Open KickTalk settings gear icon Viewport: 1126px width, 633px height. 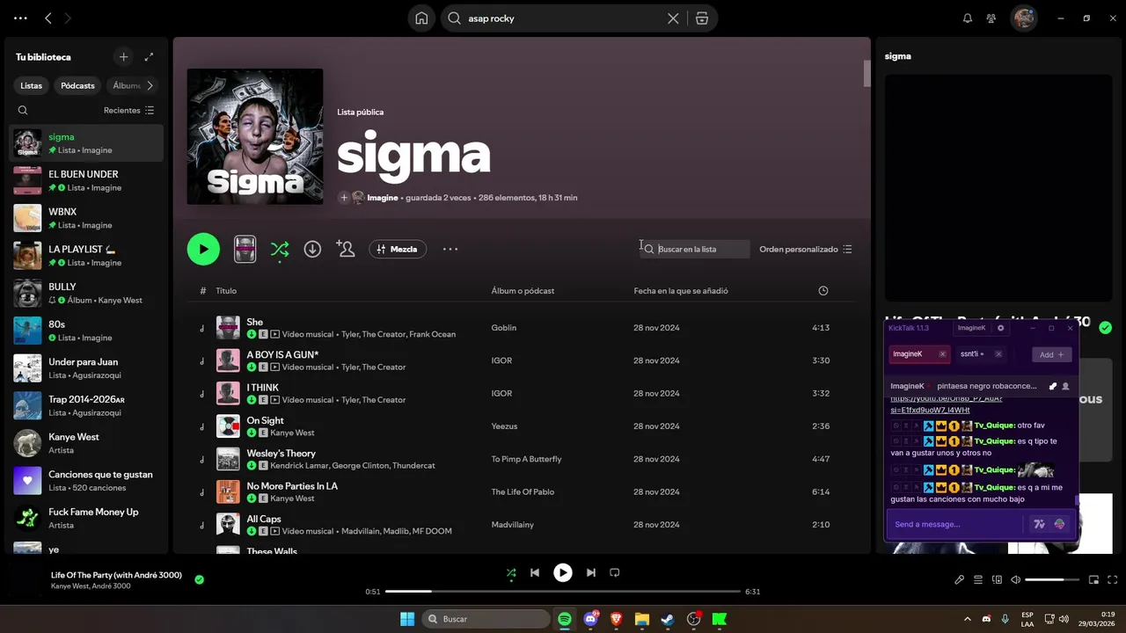click(1000, 328)
